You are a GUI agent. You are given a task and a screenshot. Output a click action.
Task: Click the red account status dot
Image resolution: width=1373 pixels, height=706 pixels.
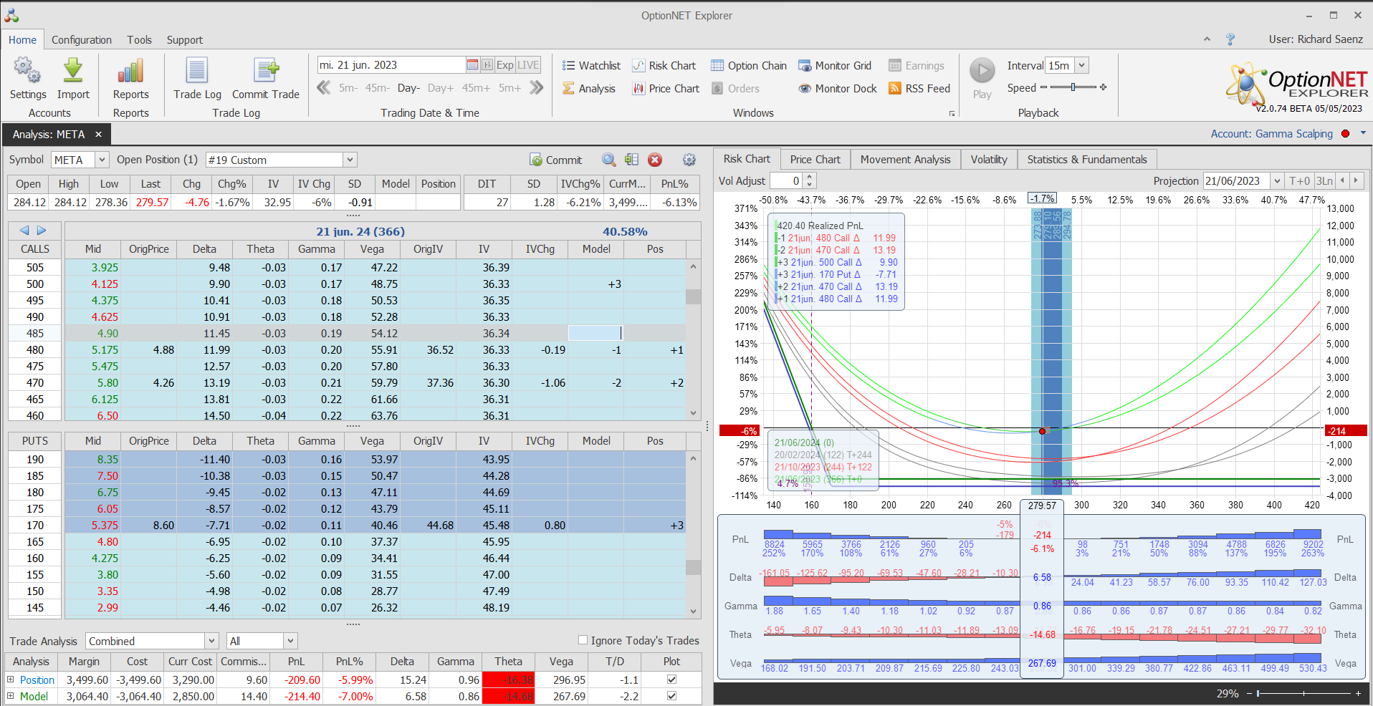pyautogui.click(x=1346, y=134)
